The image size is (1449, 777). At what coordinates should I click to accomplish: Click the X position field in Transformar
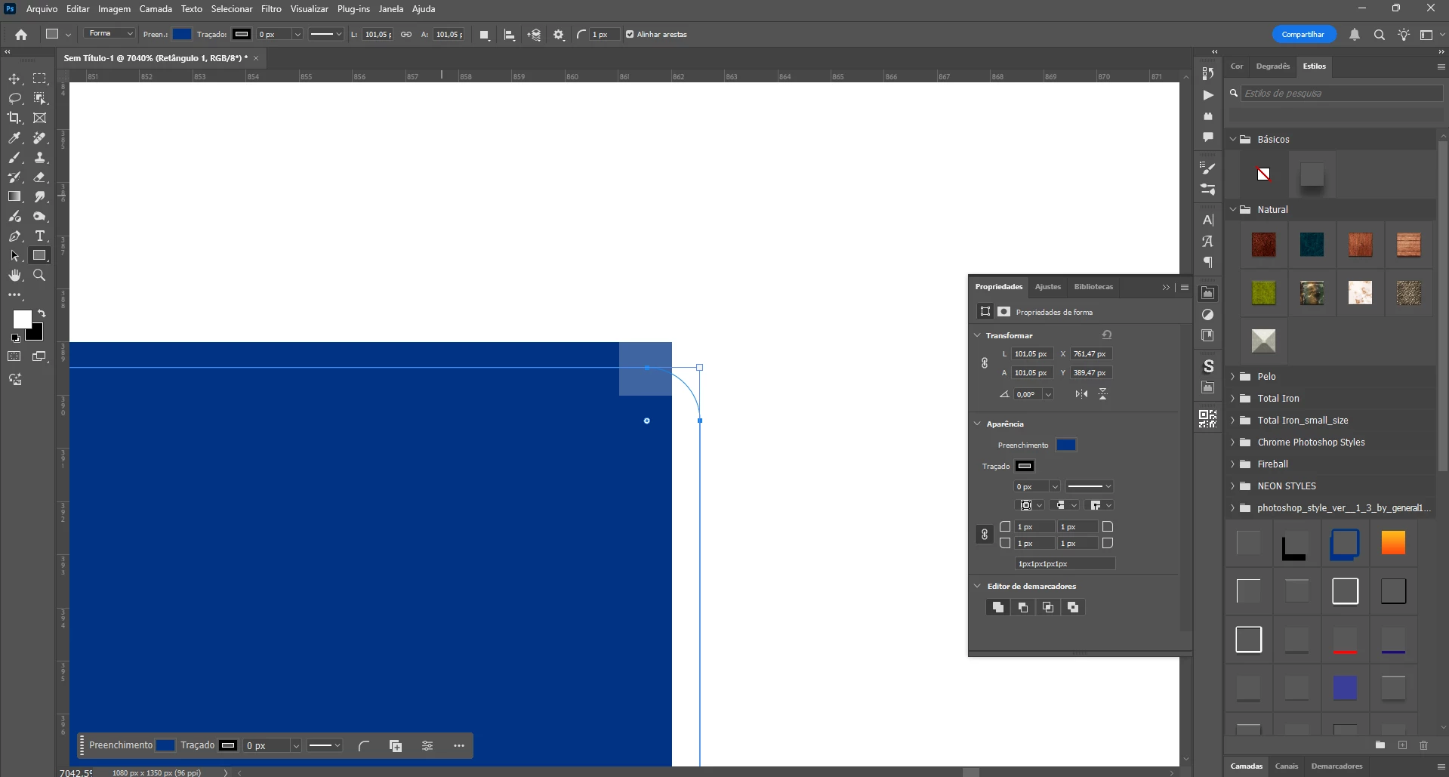tap(1091, 354)
